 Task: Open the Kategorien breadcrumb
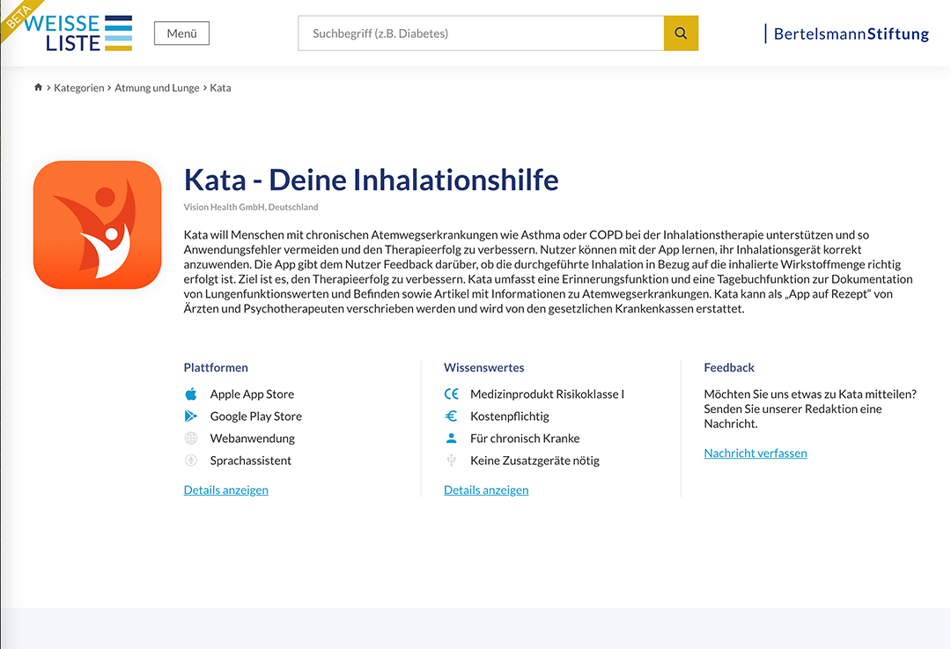[79, 88]
